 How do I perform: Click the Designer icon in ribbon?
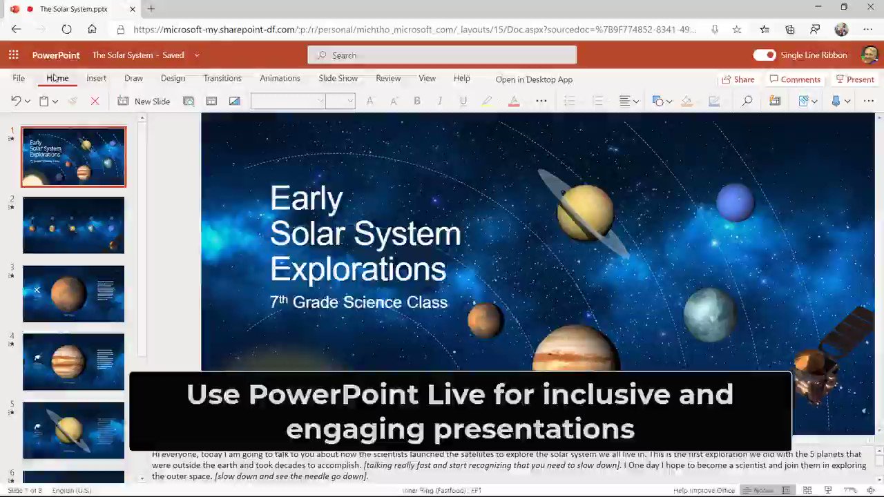point(803,101)
